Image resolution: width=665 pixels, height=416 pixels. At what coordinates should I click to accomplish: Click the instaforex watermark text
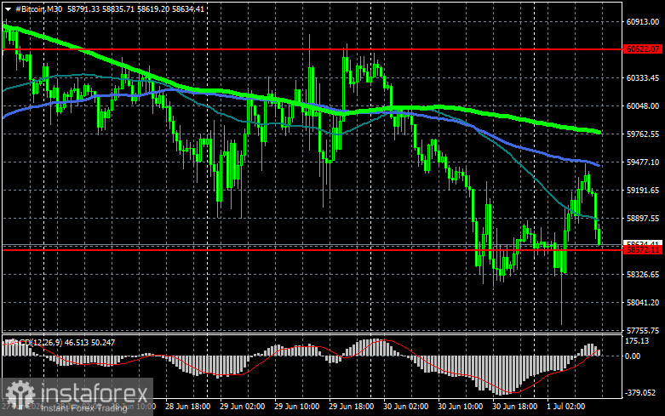point(95,394)
